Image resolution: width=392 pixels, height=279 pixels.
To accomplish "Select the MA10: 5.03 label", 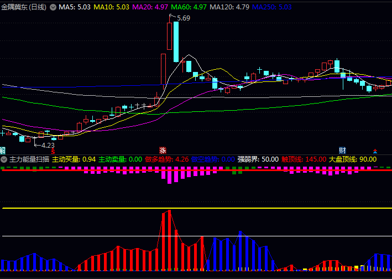I will 111,7.
